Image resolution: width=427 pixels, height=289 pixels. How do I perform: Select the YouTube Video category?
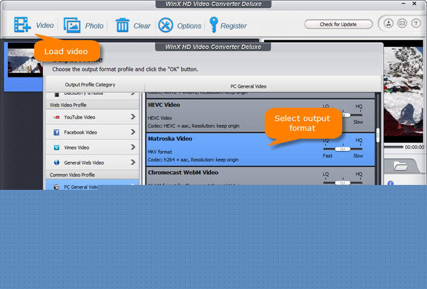click(x=93, y=117)
